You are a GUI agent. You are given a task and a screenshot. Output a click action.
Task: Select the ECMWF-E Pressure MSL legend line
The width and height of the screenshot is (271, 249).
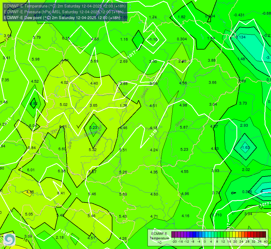click(x=64, y=12)
